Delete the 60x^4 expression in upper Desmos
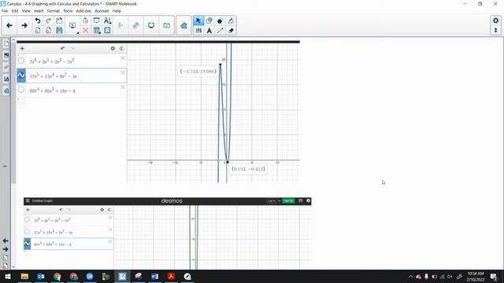The width and height of the screenshot is (504, 283). (x=123, y=87)
